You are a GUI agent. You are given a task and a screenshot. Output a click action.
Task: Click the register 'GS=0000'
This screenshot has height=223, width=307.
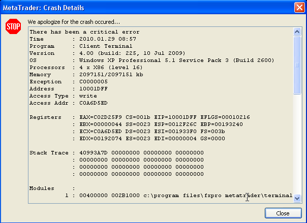pyautogui.click(x=212, y=139)
